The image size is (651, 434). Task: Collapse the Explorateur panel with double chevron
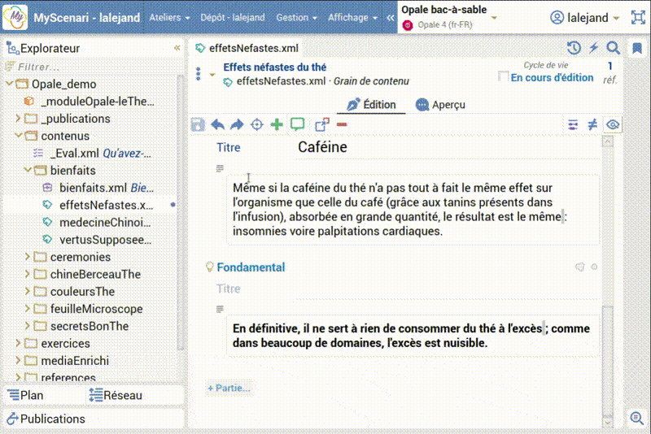point(177,48)
